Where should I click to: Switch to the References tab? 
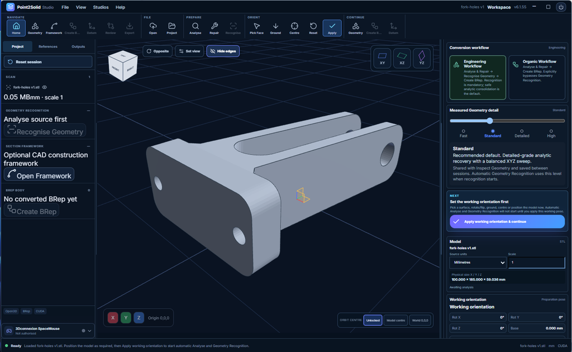(x=48, y=47)
